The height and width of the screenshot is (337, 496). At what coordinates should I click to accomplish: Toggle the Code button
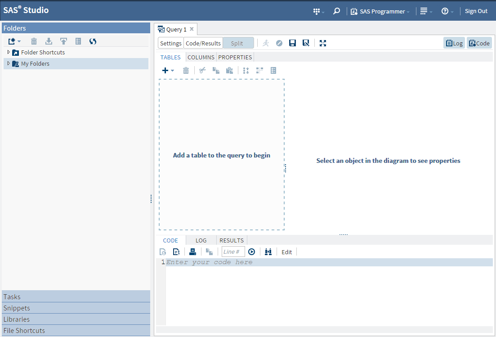[479, 43]
